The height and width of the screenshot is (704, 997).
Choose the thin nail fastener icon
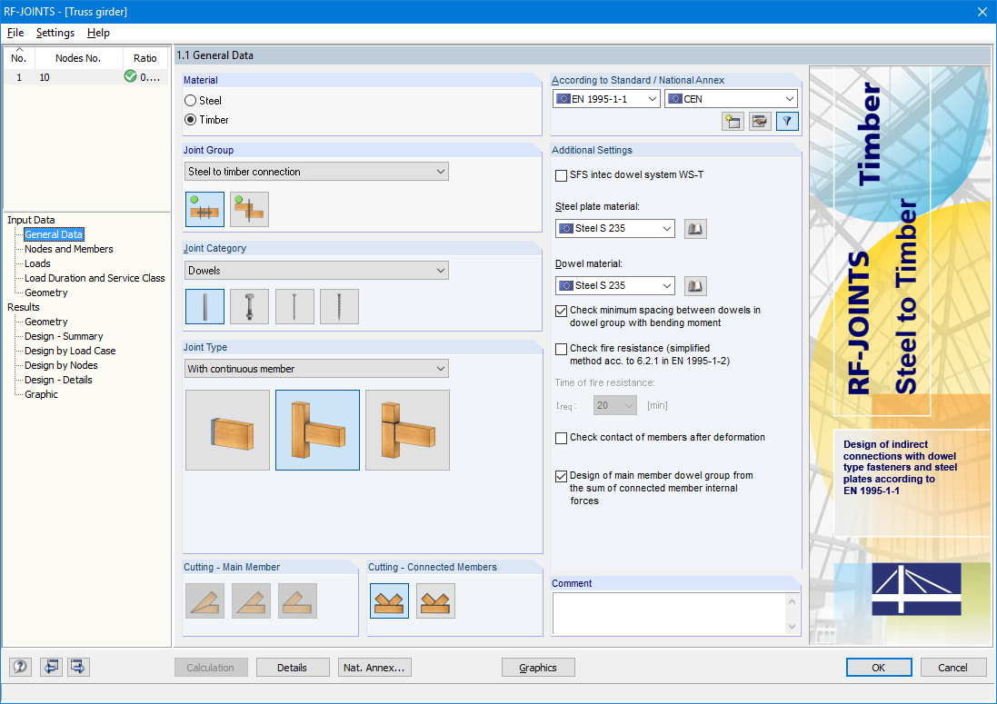[x=294, y=306]
